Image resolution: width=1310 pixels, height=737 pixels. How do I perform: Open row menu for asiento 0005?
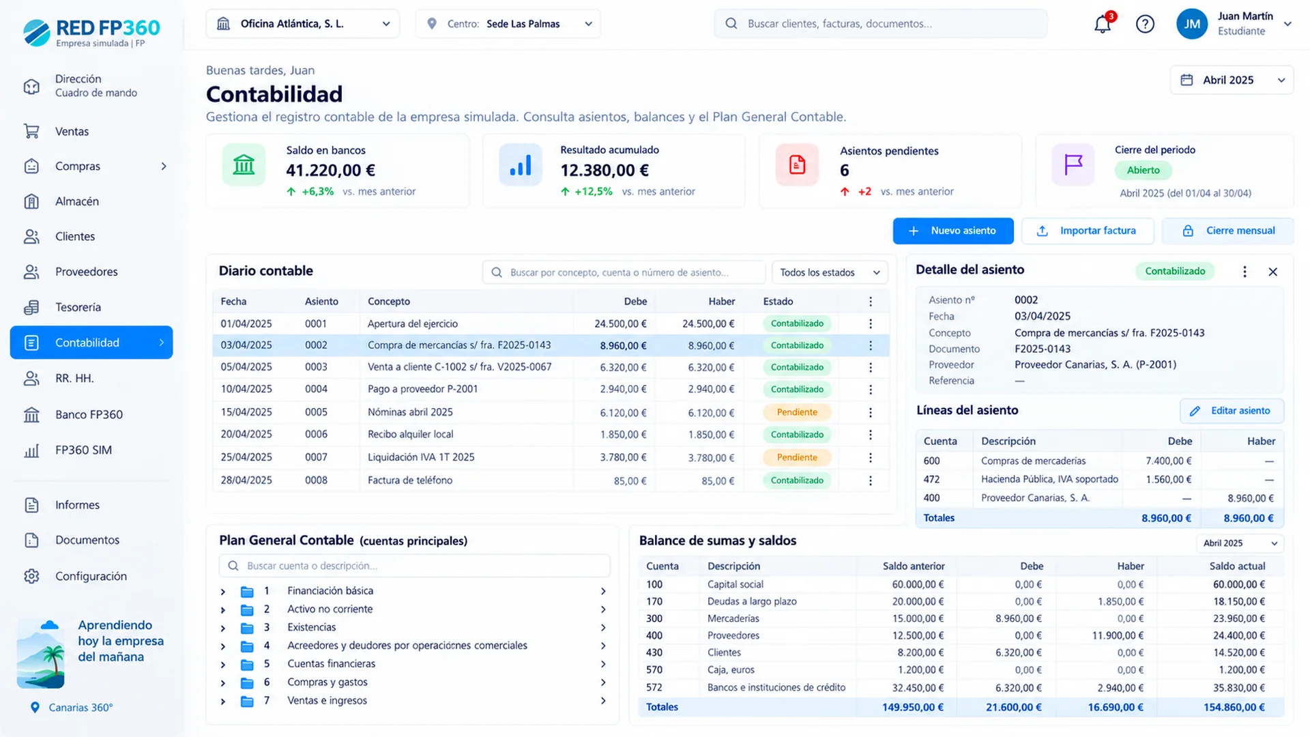tap(871, 412)
